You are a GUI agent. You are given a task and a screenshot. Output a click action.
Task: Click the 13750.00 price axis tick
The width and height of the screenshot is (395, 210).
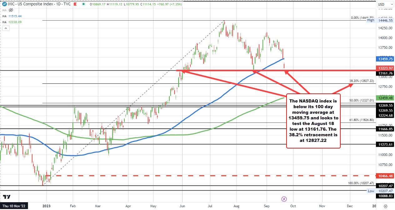pos(386,47)
